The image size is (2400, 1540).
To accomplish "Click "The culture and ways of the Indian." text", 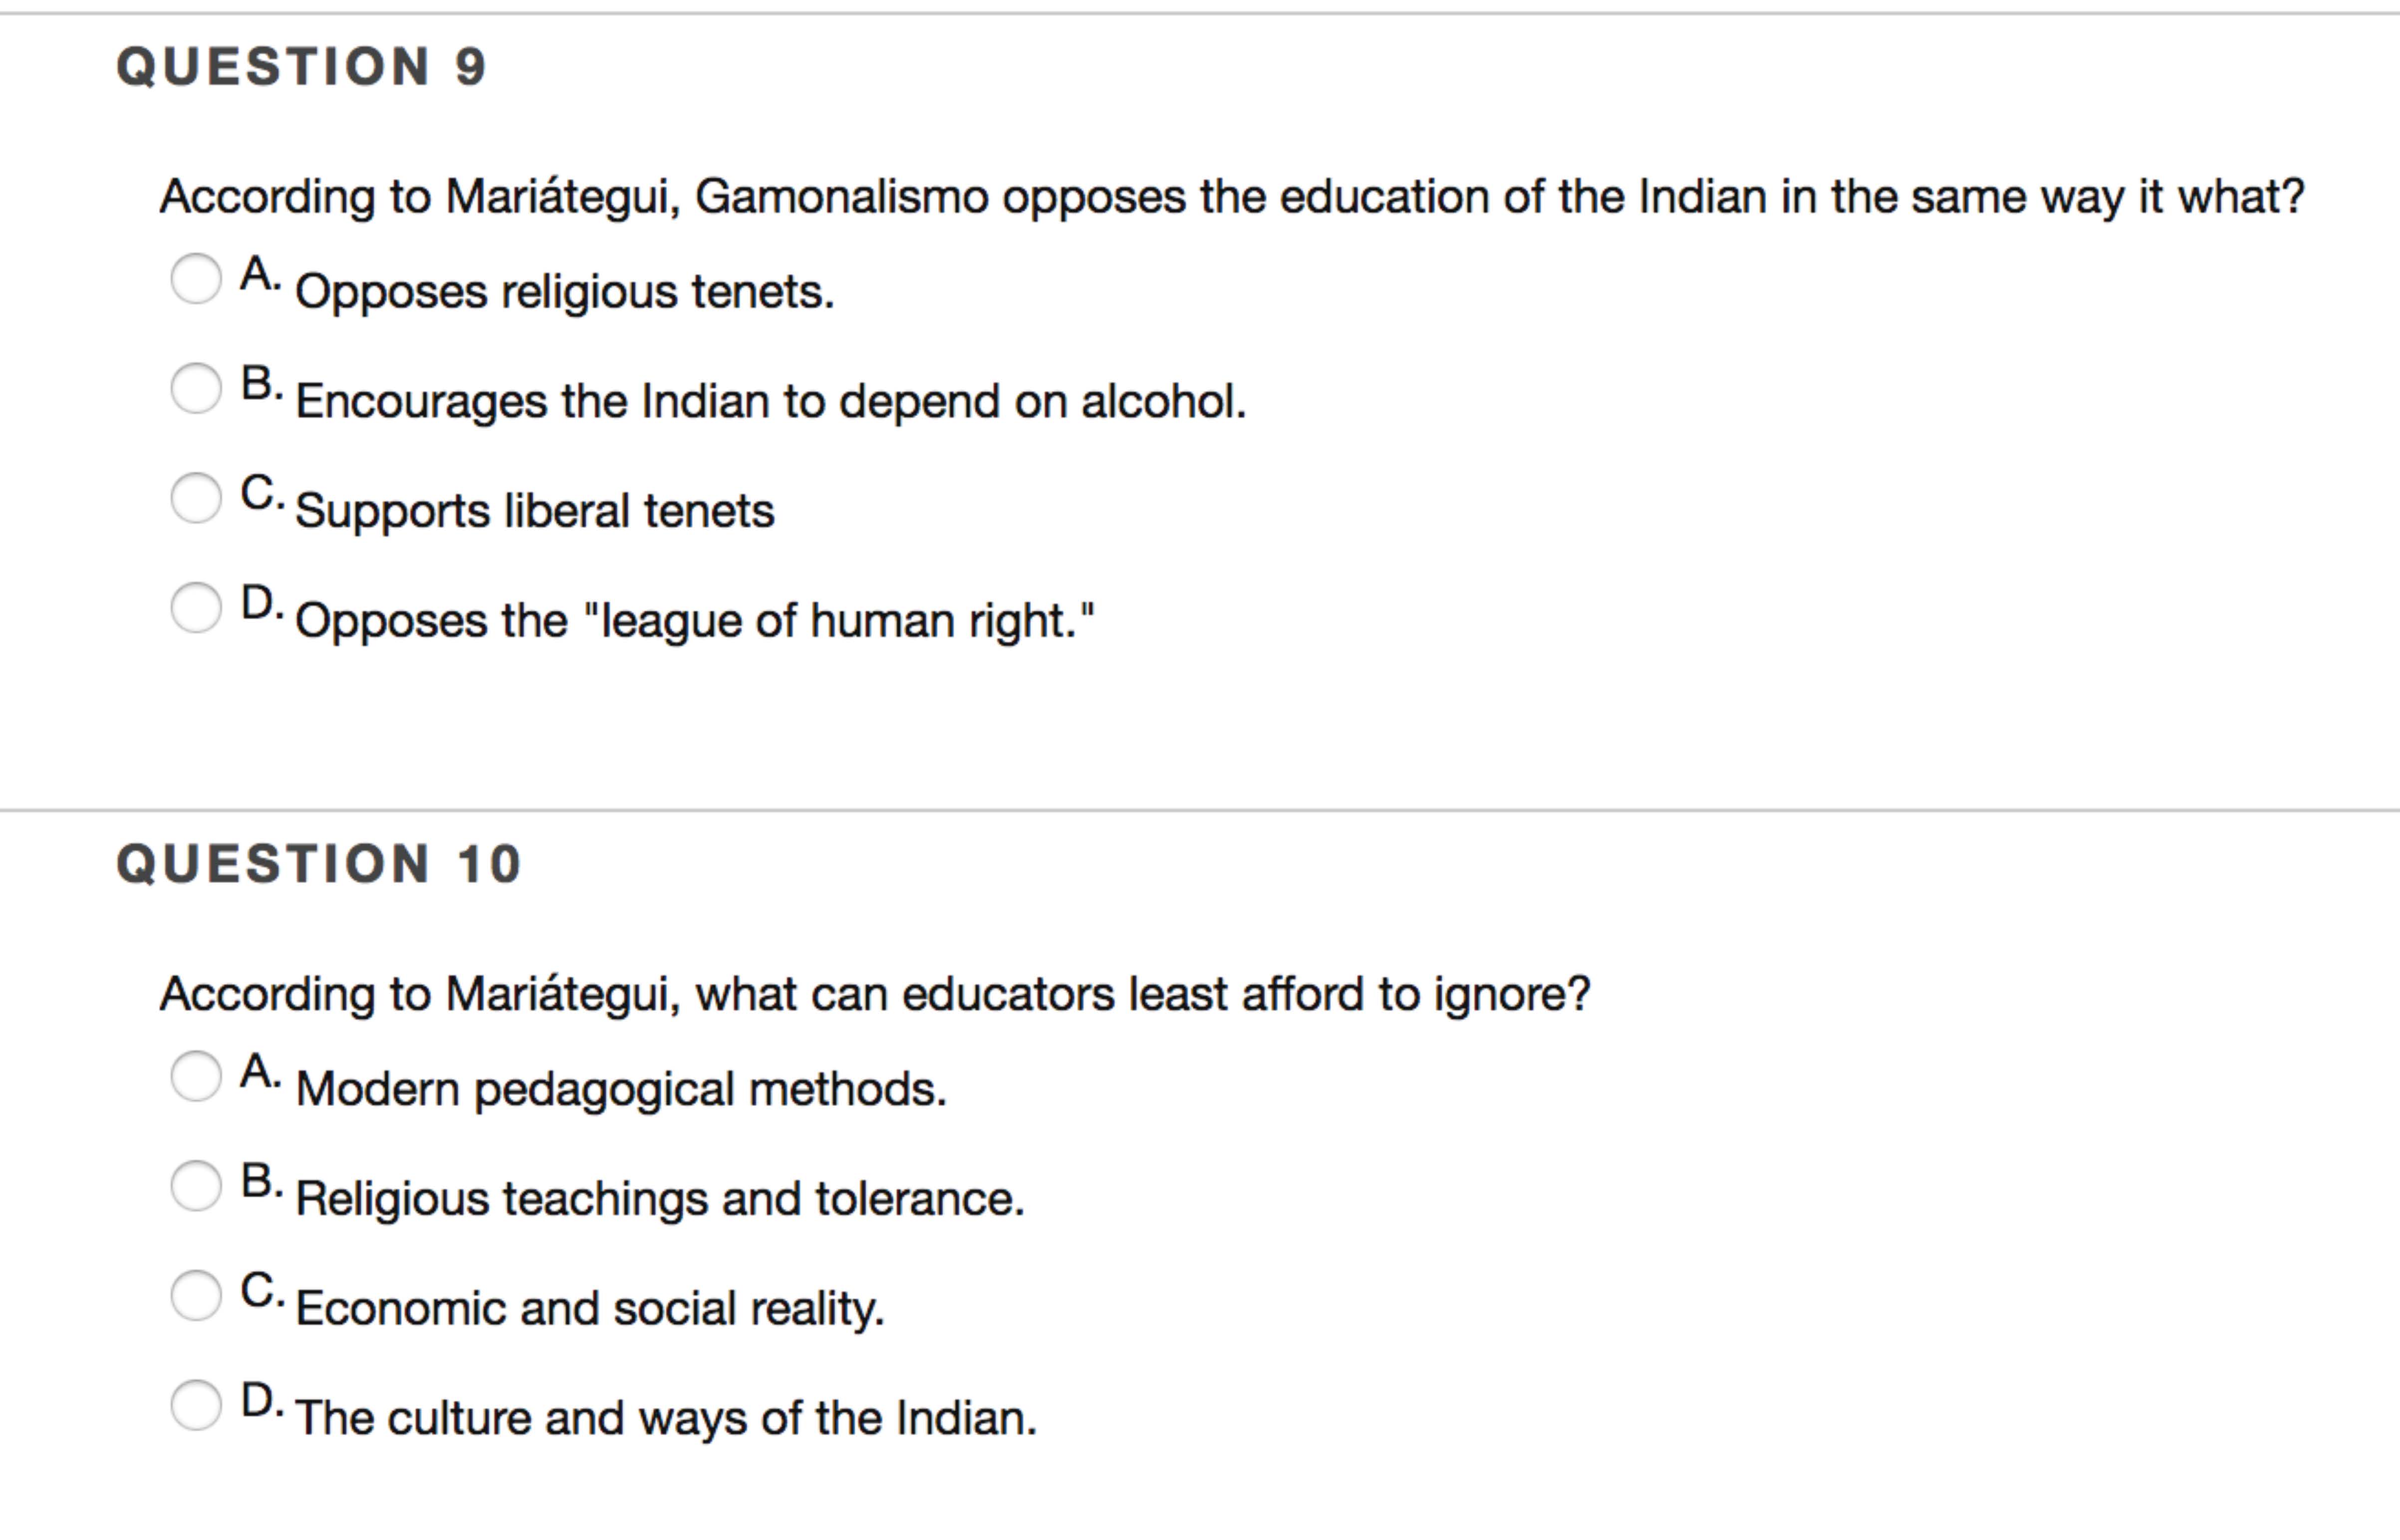I will [666, 1419].
